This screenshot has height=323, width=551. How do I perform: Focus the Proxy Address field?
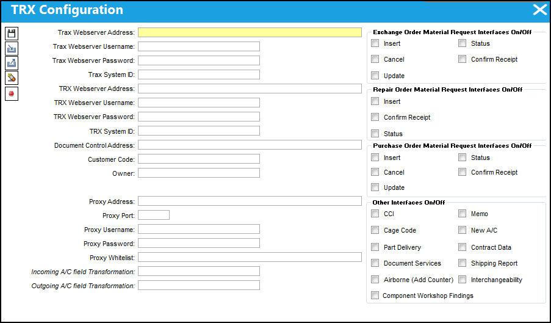pyautogui.click(x=250, y=201)
